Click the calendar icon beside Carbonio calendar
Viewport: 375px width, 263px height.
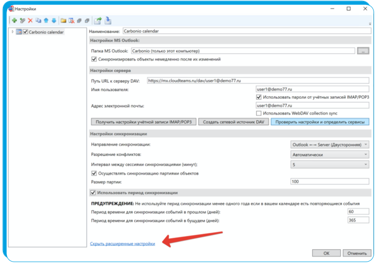[19, 32]
